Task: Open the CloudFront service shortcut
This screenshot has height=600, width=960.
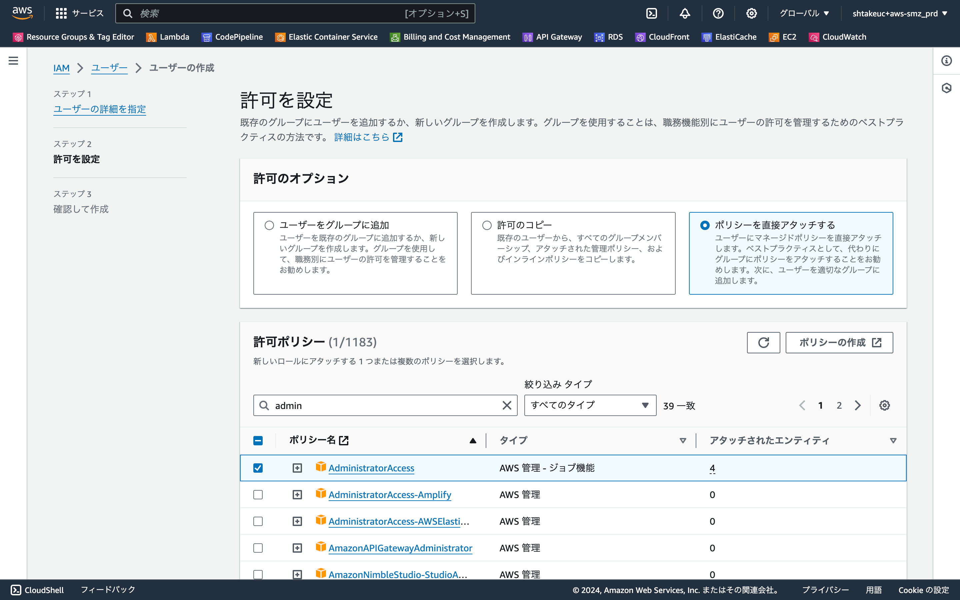Action: (662, 37)
